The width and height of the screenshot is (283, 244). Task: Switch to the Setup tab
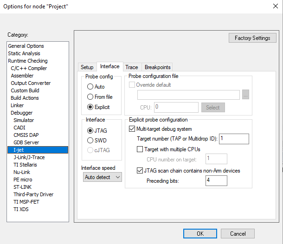[87, 67]
